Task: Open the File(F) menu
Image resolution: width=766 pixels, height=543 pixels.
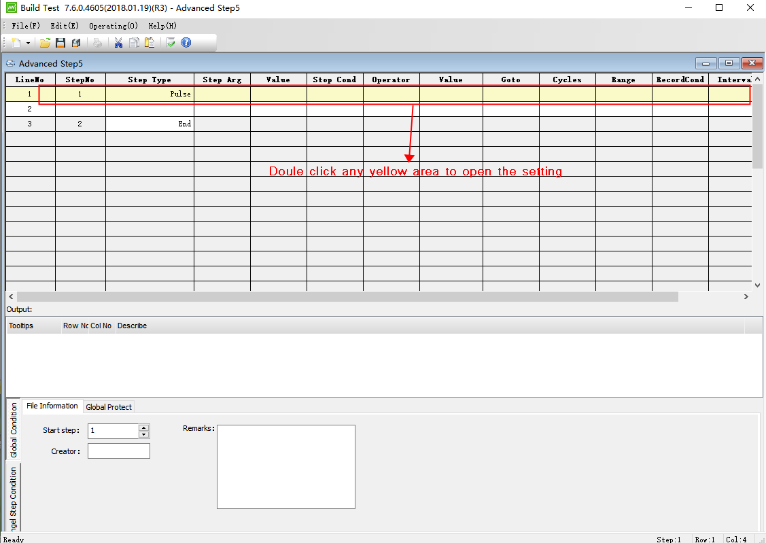Action: [26, 26]
